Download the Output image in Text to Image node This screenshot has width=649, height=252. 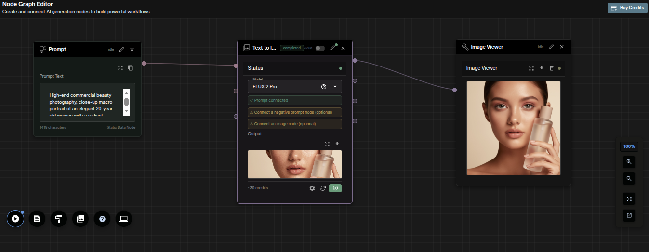click(x=337, y=144)
